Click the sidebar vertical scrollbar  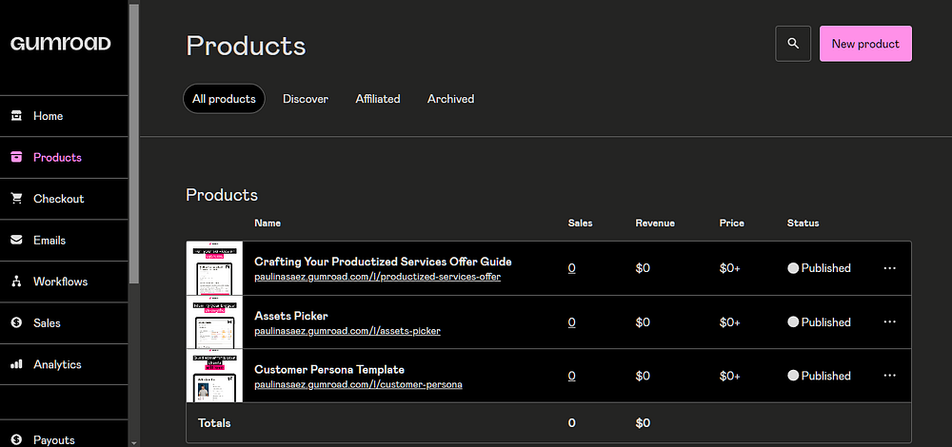[x=134, y=143]
